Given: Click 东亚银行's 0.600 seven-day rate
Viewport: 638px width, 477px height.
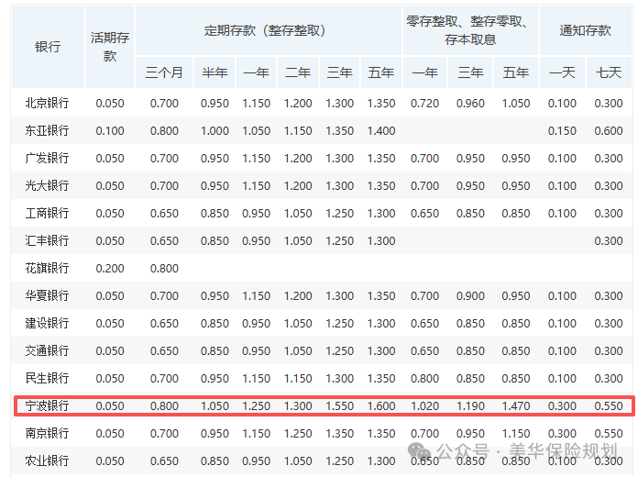Looking at the screenshot, I should 608,131.
